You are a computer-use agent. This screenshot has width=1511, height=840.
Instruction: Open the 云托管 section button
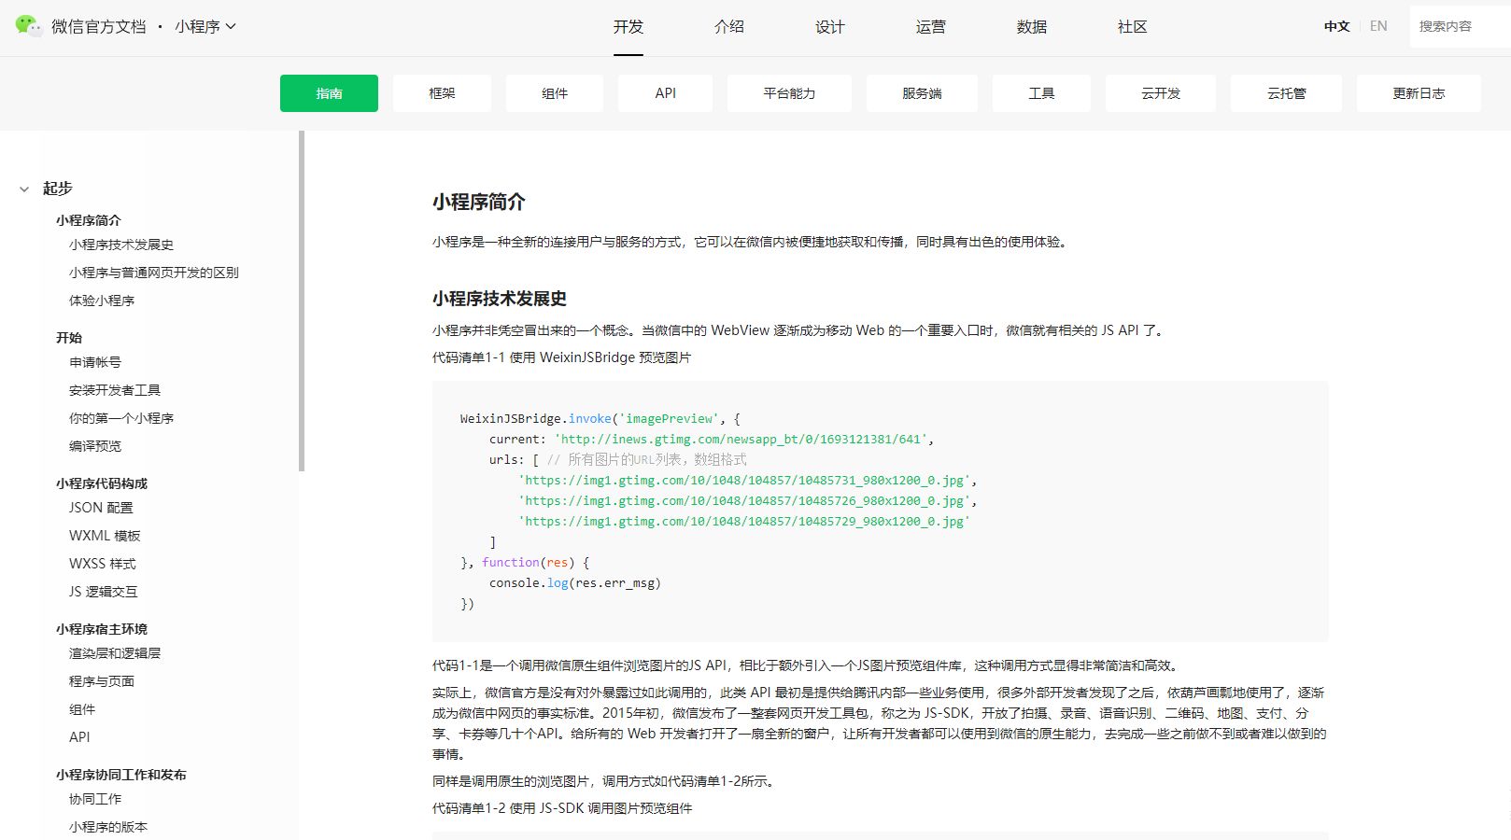click(1287, 93)
